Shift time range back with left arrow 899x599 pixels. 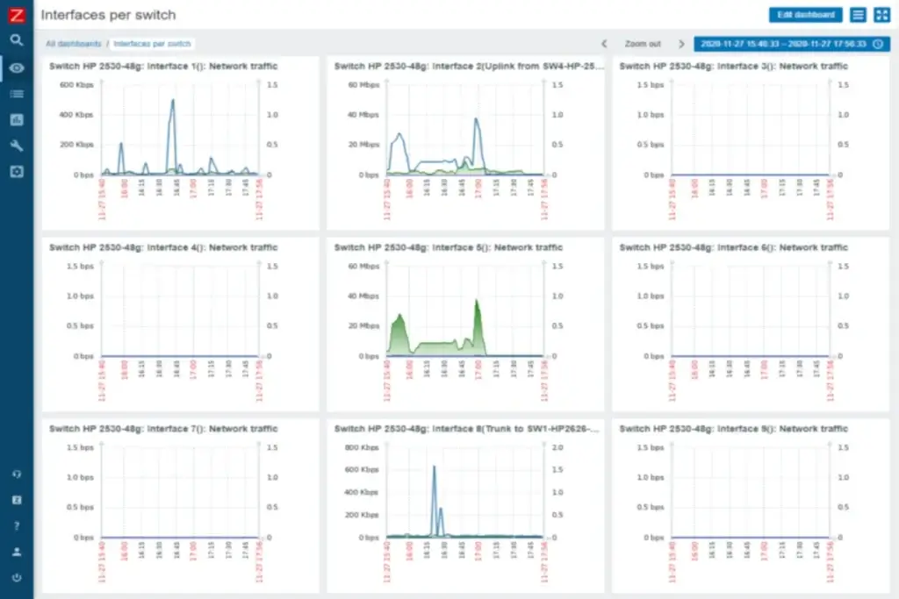click(604, 44)
